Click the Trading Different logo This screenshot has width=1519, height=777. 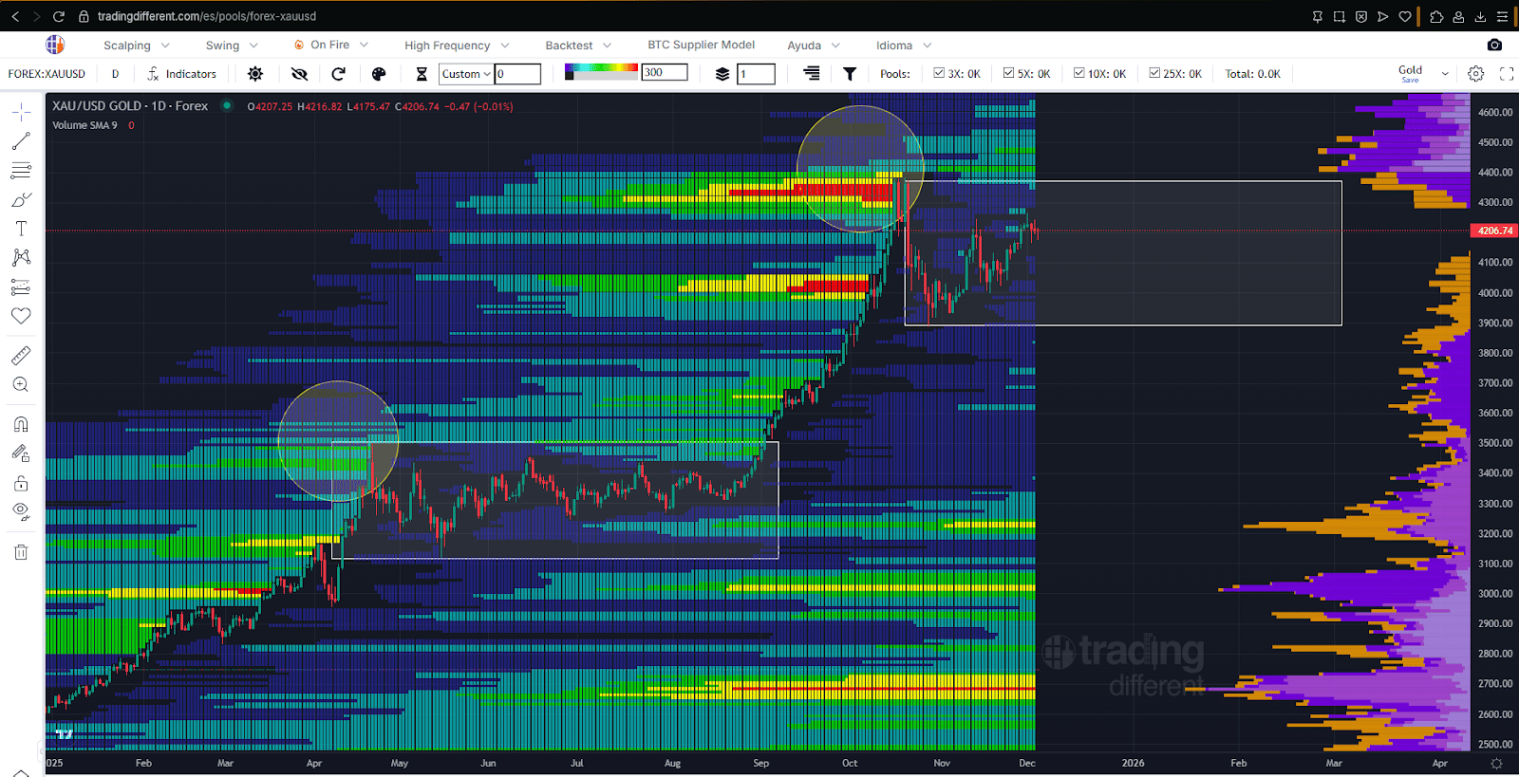[x=55, y=45]
